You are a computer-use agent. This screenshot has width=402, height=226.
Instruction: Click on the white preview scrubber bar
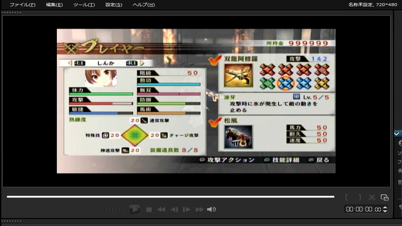(x=170, y=197)
